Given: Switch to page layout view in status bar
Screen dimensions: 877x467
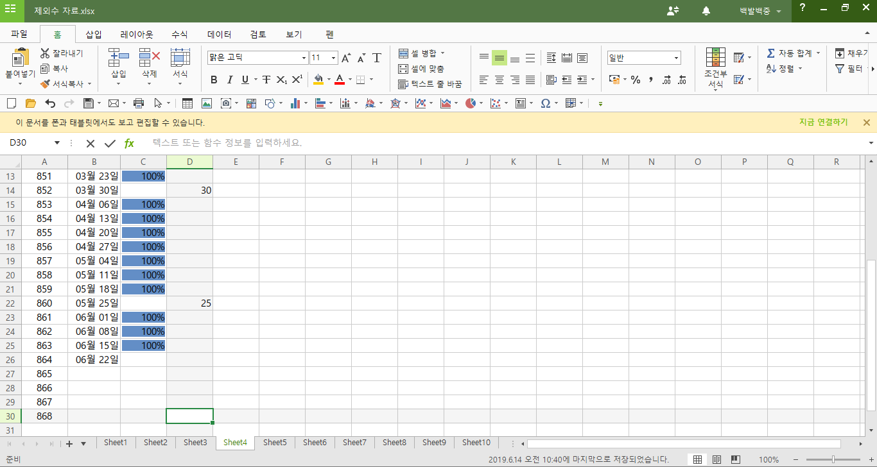Looking at the screenshot, I should click(716, 459).
